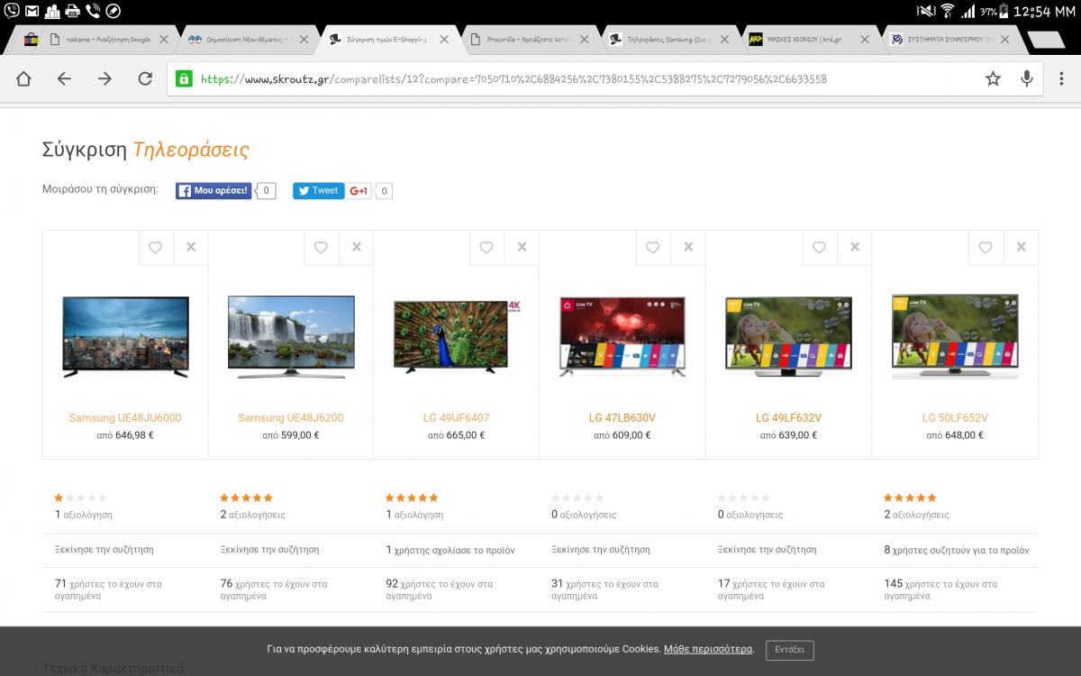This screenshot has height=676, width=1081.
Task: Go back with the left arrow
Action: 64,78
